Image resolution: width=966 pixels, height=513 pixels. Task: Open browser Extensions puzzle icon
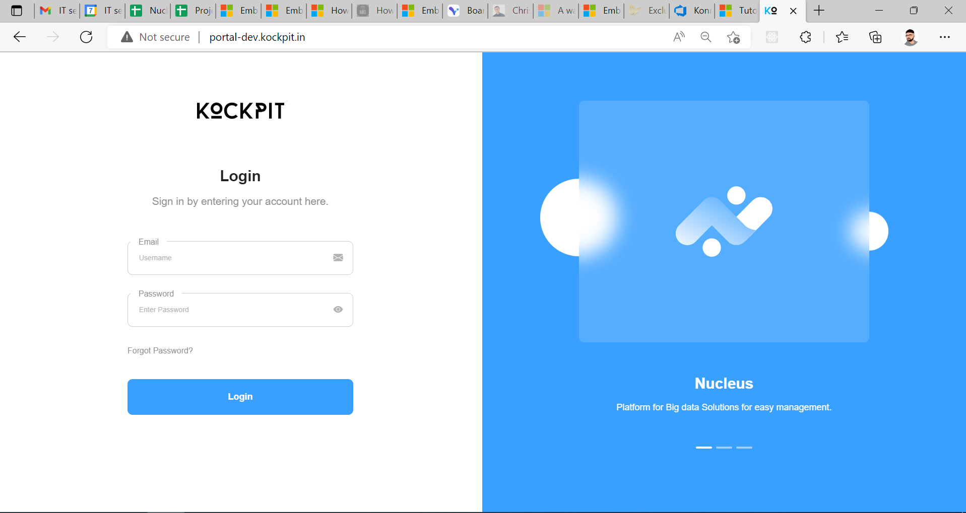point(805,37)
